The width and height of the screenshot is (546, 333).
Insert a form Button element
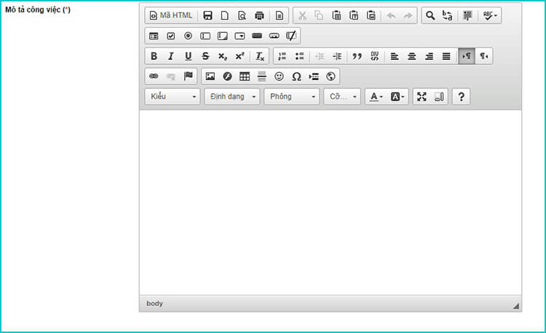tap(257, 36)
